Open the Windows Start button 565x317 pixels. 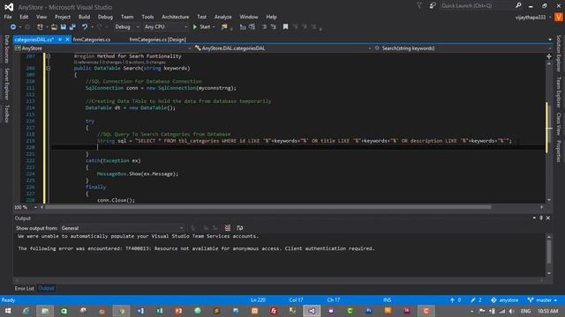[8, 311]
